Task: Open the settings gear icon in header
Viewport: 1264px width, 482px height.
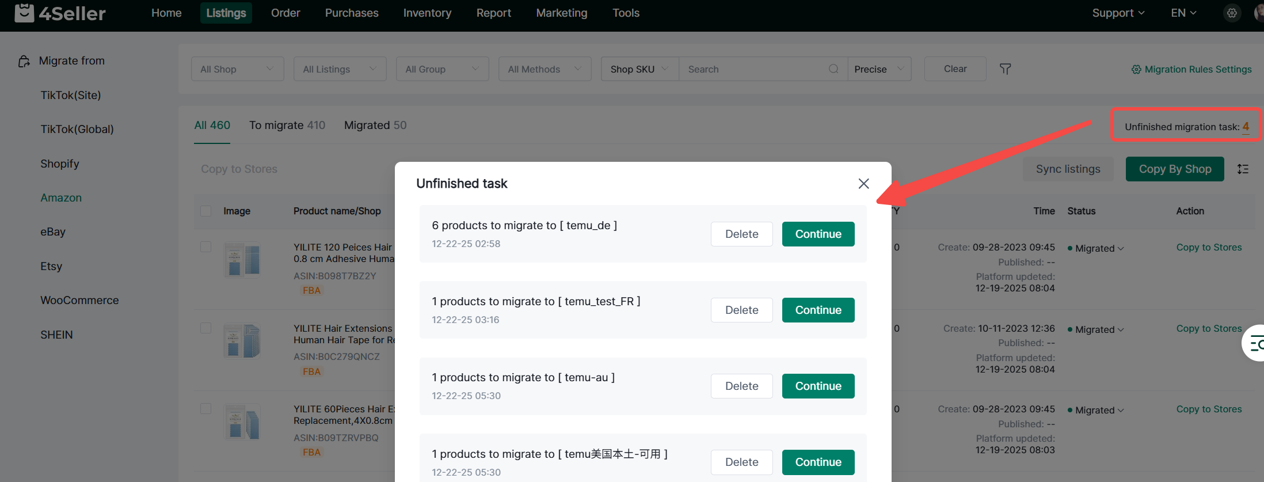Action: tap(1231, 13)
